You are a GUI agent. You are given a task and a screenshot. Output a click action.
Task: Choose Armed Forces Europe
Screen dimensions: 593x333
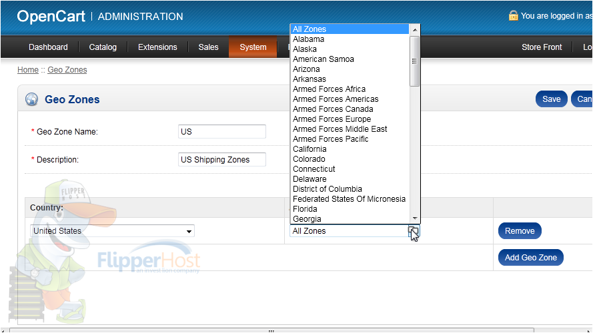pyautogui.click(x=350, y=119)
